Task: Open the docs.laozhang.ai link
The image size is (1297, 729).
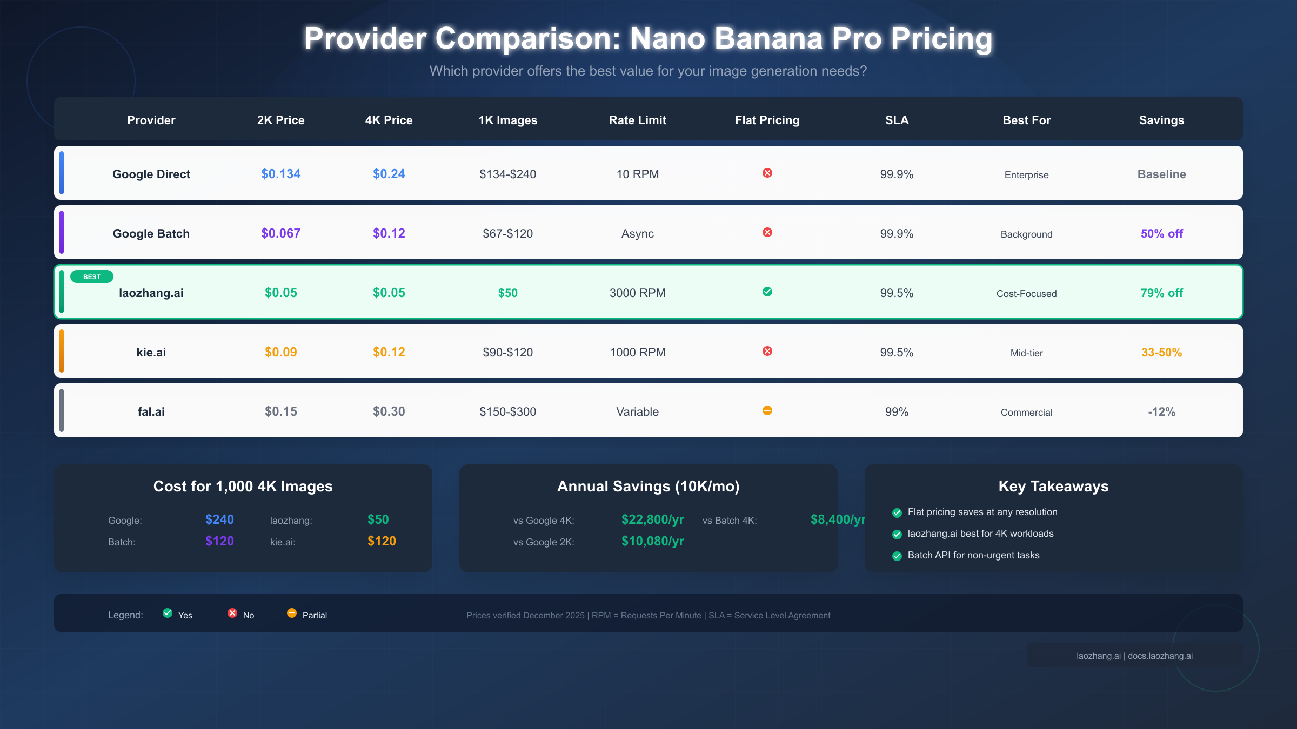Action: pos(1160,656)
